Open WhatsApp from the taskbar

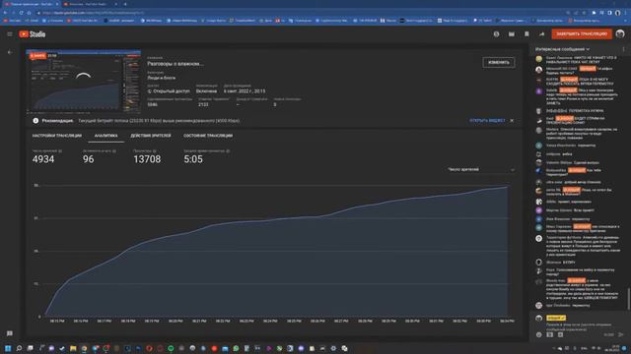[236, 348]
